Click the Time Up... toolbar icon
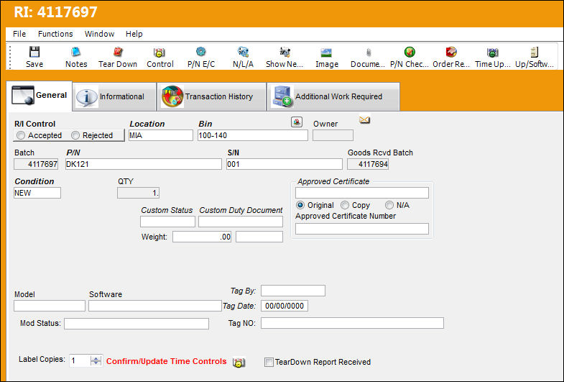564x382 pixels. [x=492, y=53]
